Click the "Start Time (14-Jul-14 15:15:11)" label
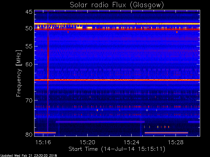Screen dimensions: 210x157 (117, 149)
